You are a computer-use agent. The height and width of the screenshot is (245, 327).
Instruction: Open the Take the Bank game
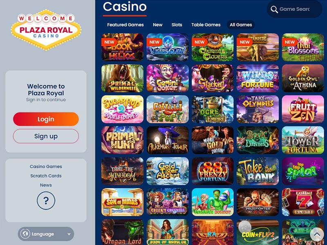(x=258, y=171)
